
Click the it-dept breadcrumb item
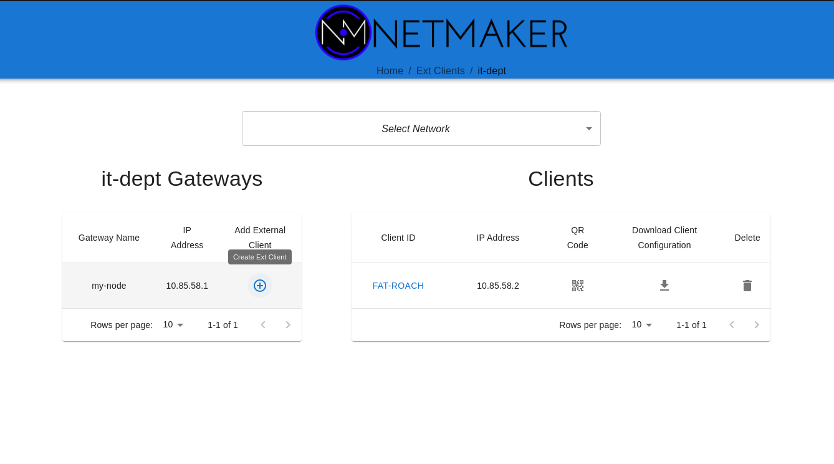tap(492, 71)
